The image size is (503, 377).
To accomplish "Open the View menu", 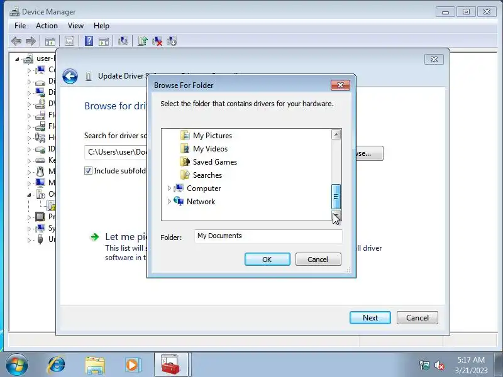I will [75, 26].
